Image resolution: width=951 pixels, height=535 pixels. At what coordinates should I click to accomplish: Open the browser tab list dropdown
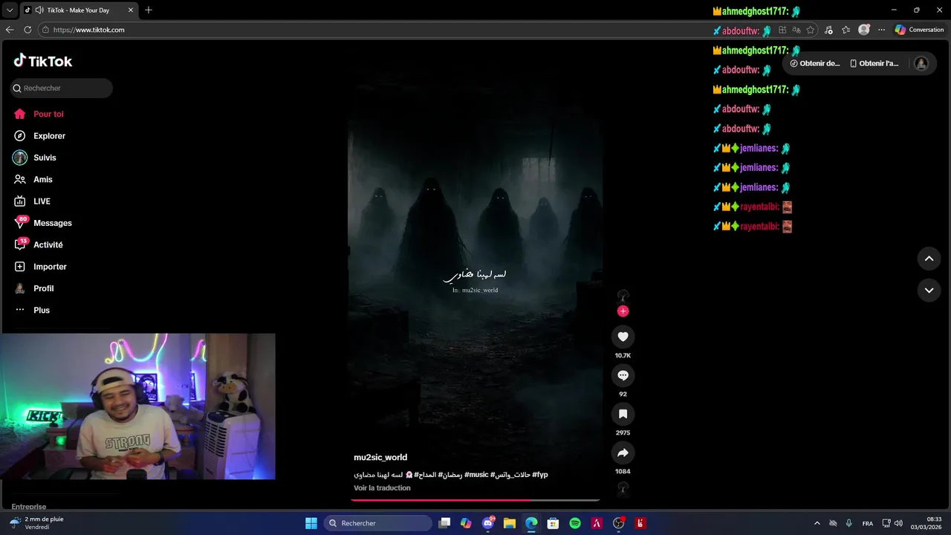coord(10,10)
